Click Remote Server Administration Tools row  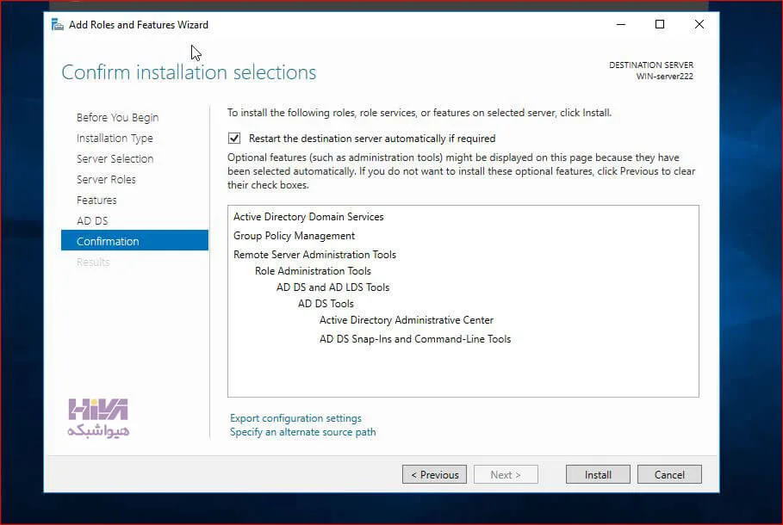tap(314, 255)
